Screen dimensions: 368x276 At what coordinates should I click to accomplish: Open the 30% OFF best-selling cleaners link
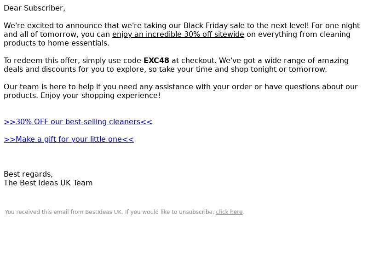click(78, 122)
